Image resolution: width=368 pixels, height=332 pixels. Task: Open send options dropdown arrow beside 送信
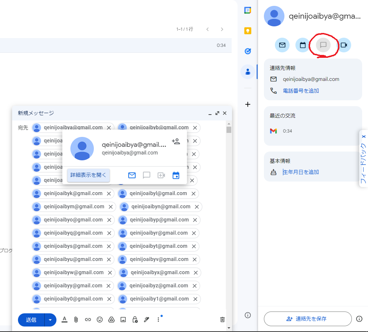50,320
